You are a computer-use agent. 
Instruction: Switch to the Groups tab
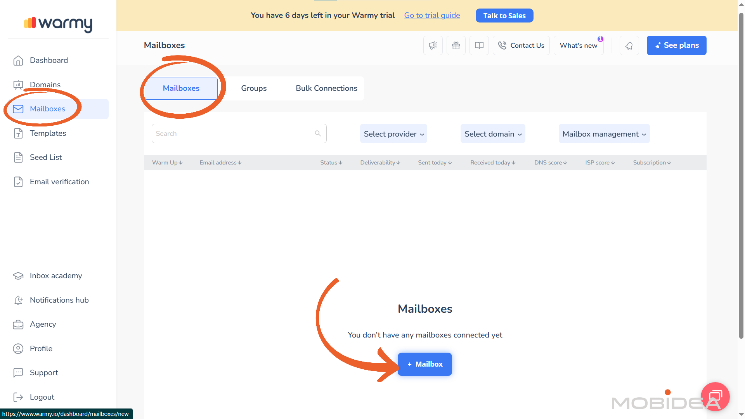click(254, 88)
